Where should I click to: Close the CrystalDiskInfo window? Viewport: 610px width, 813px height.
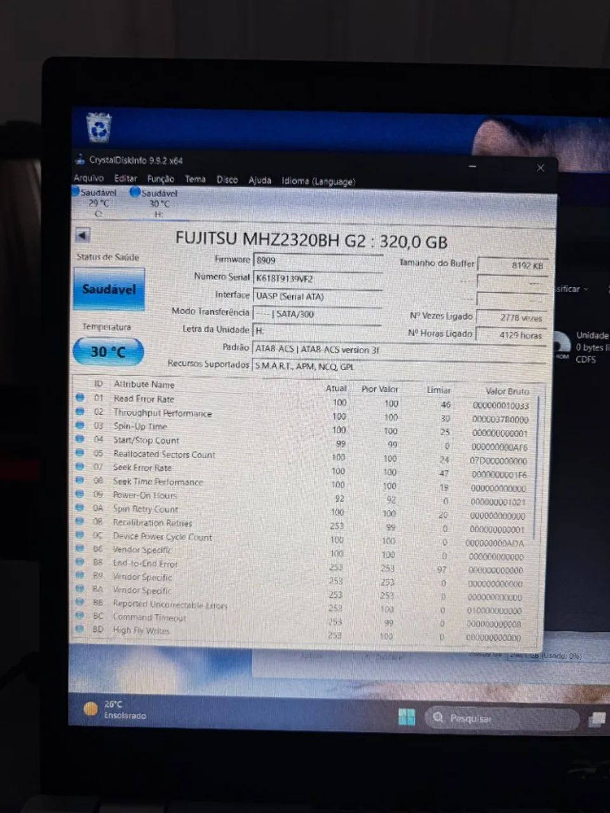click(x=540, y=168)
